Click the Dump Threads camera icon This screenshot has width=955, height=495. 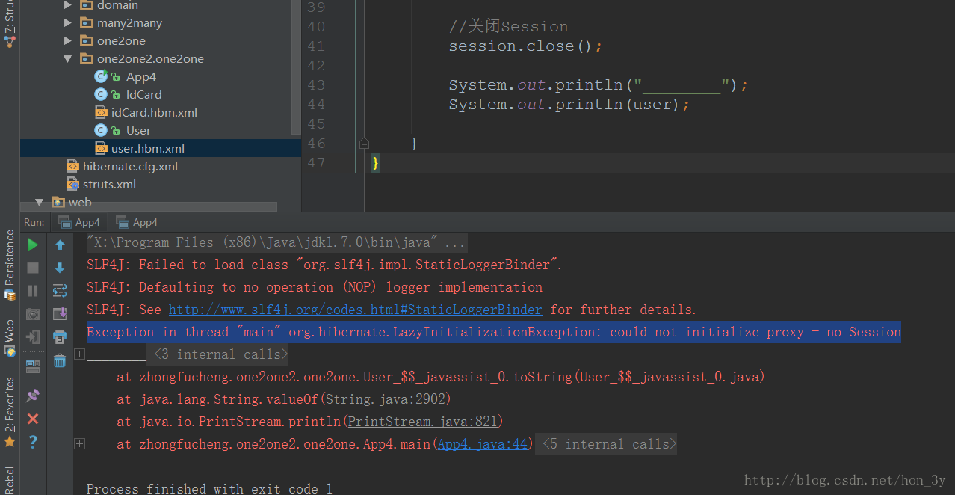(33, 314)
